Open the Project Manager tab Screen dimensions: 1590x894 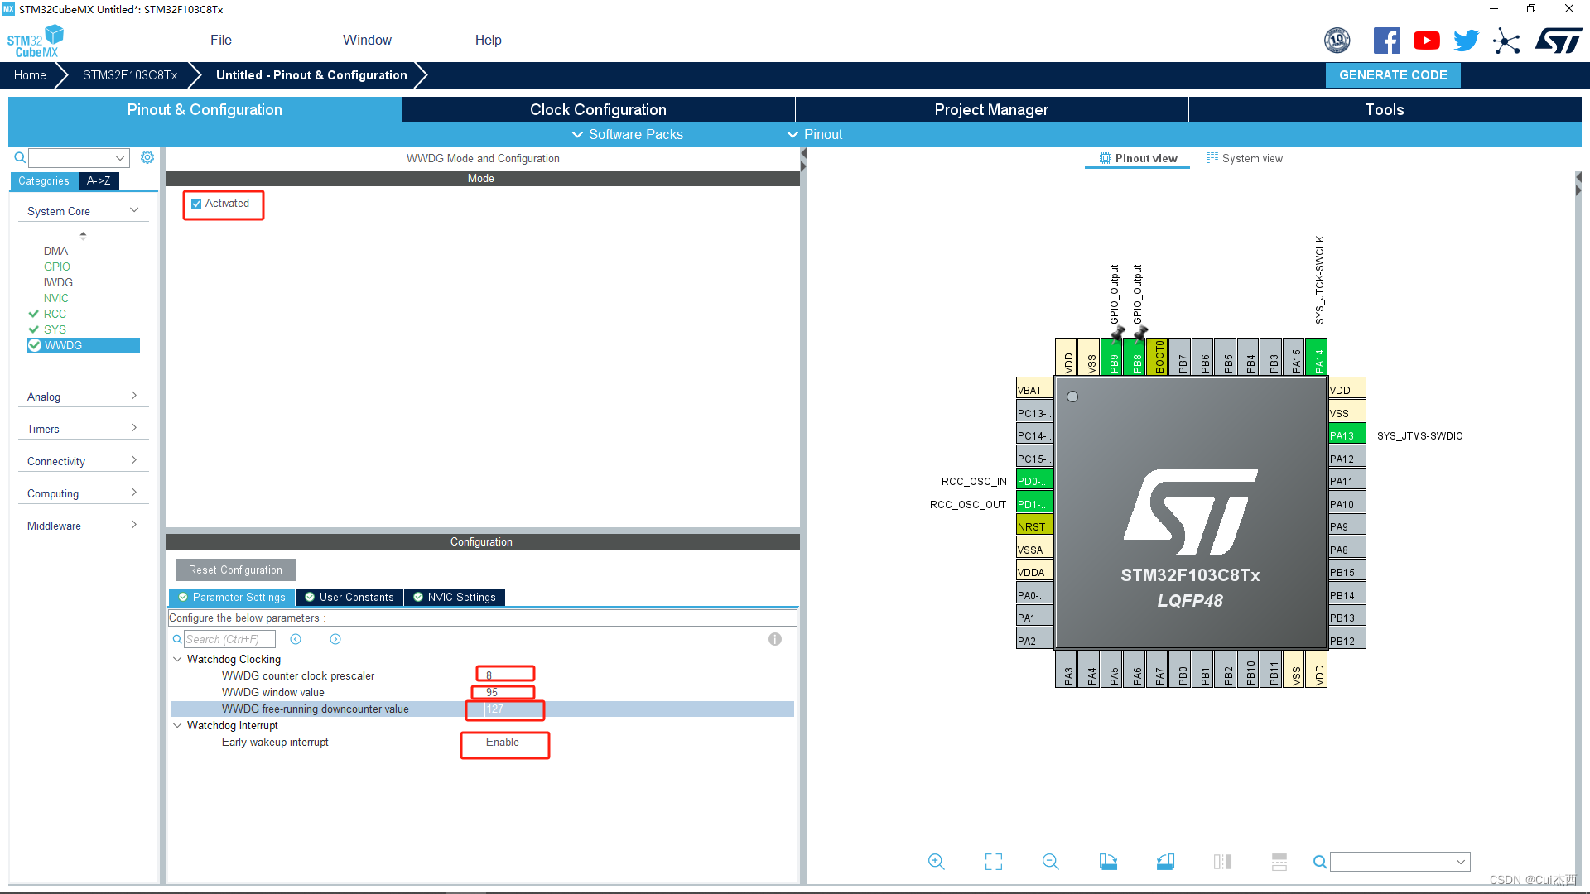click(x=990, y=109)
